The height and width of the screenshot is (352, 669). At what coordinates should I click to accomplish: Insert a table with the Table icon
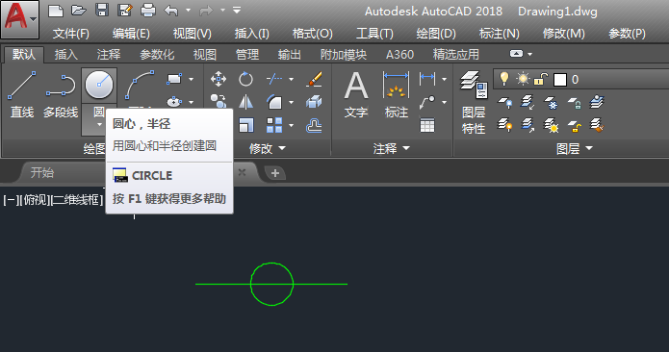point(427,125)
